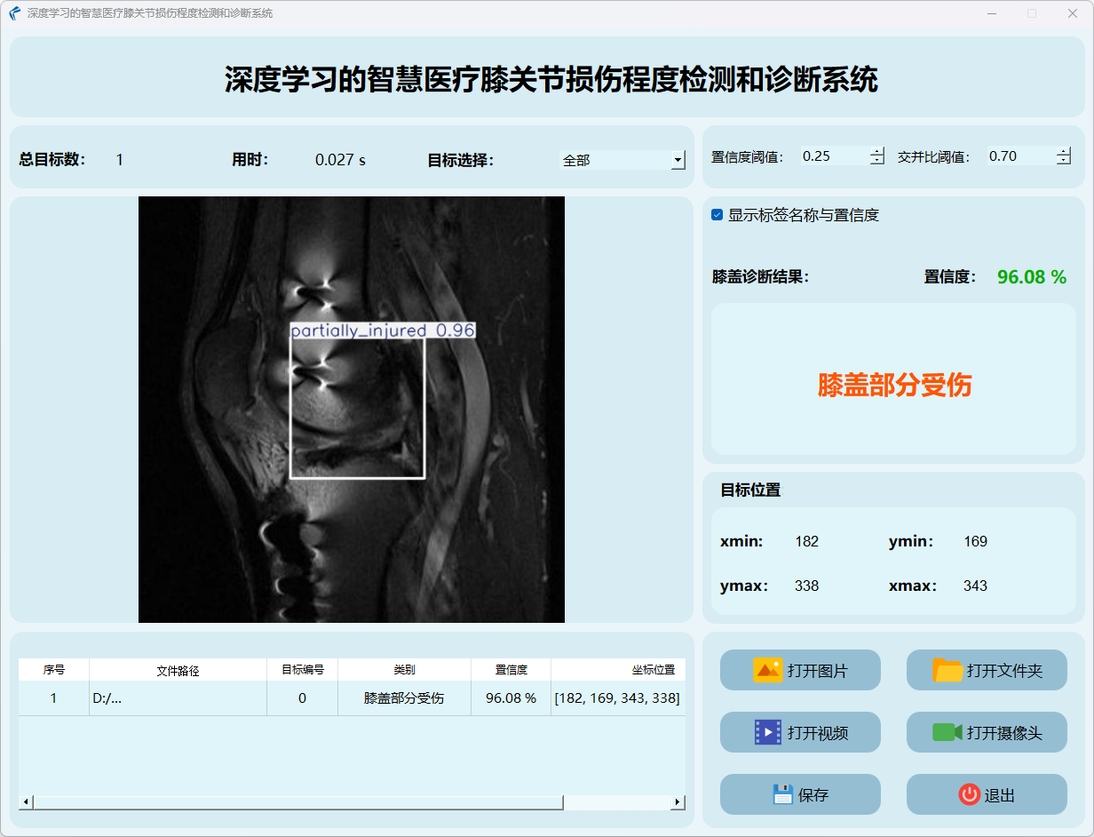1094x837 pixels.
Task: Click the 置信度阈值 input field showing 0.25
Action: click(833, 156)
